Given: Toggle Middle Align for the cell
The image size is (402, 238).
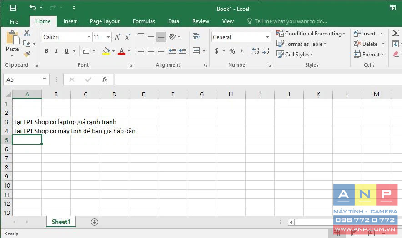Looking at the screenshot, I should tap(151, 37).
